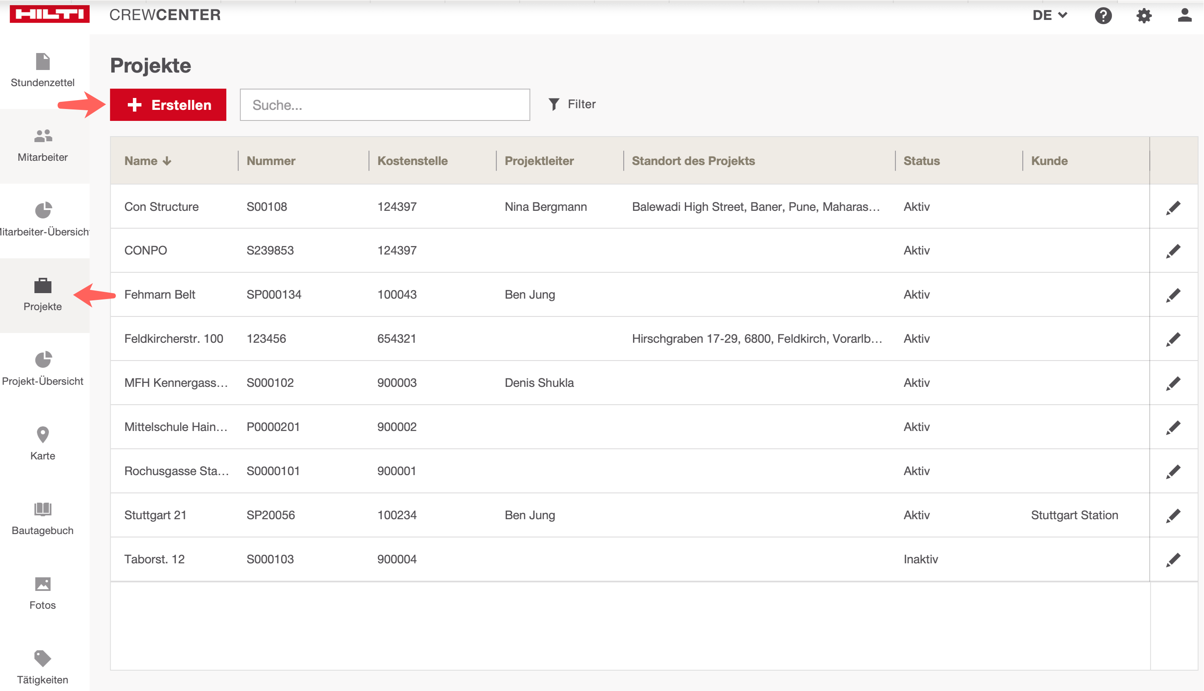Screen dimensions: 1204x691
Task: Click into the Suche search field
Action: (385, 105)
